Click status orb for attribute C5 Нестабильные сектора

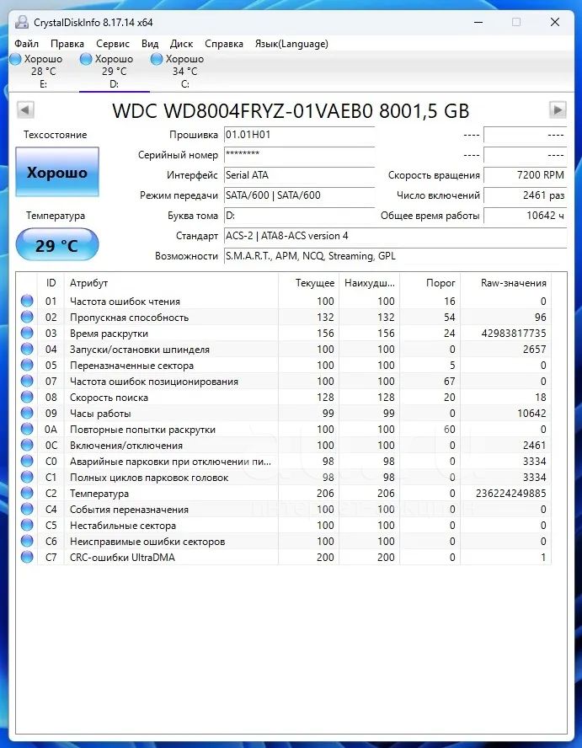(x=27, y=526)
